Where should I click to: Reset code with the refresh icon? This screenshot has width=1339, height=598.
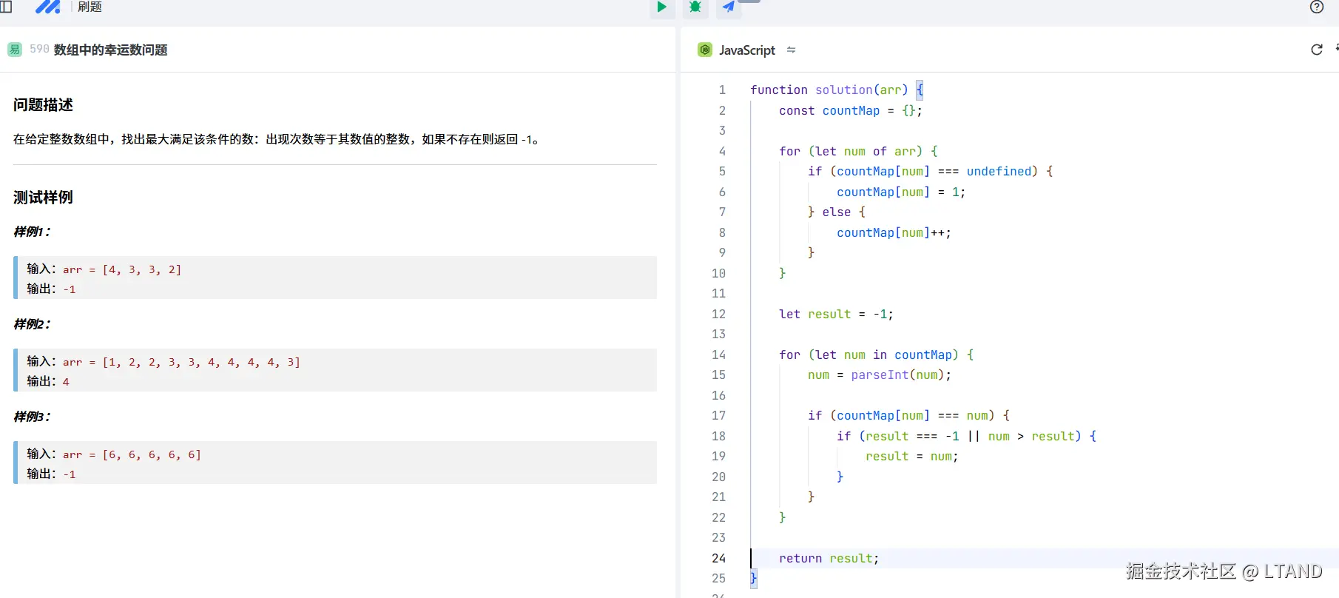pyautogui.click(x=1316, y=50)
